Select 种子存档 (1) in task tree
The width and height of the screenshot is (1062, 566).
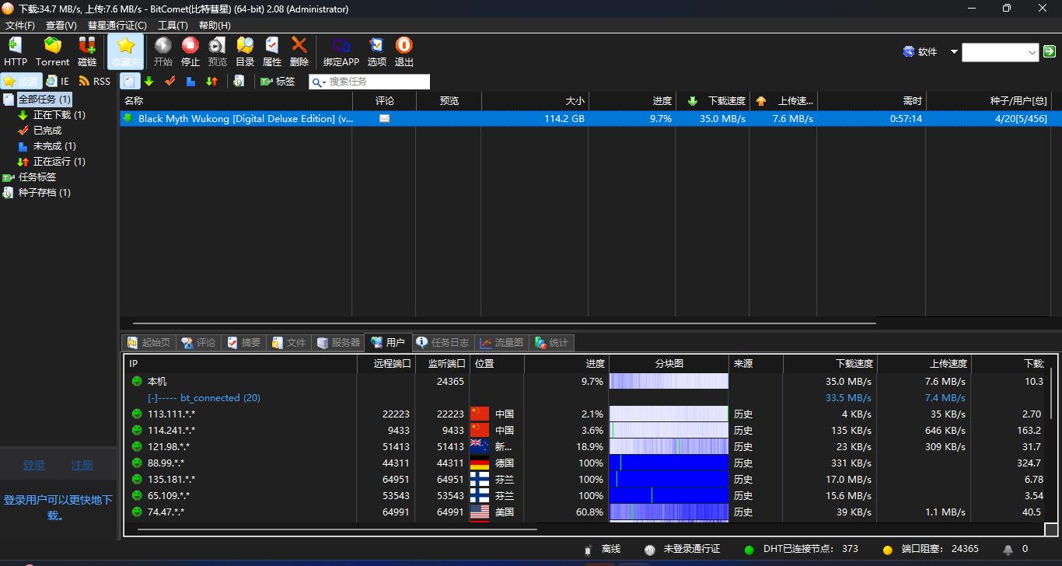tap(44, 193)
